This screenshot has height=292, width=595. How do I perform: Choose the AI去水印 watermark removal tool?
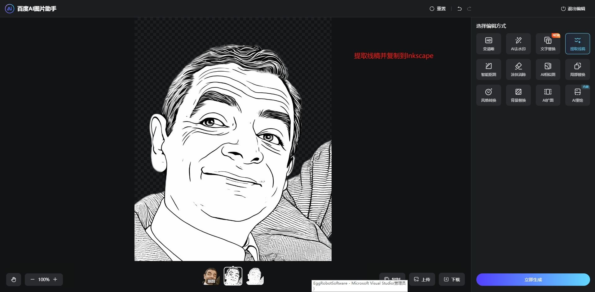point(518,44)
